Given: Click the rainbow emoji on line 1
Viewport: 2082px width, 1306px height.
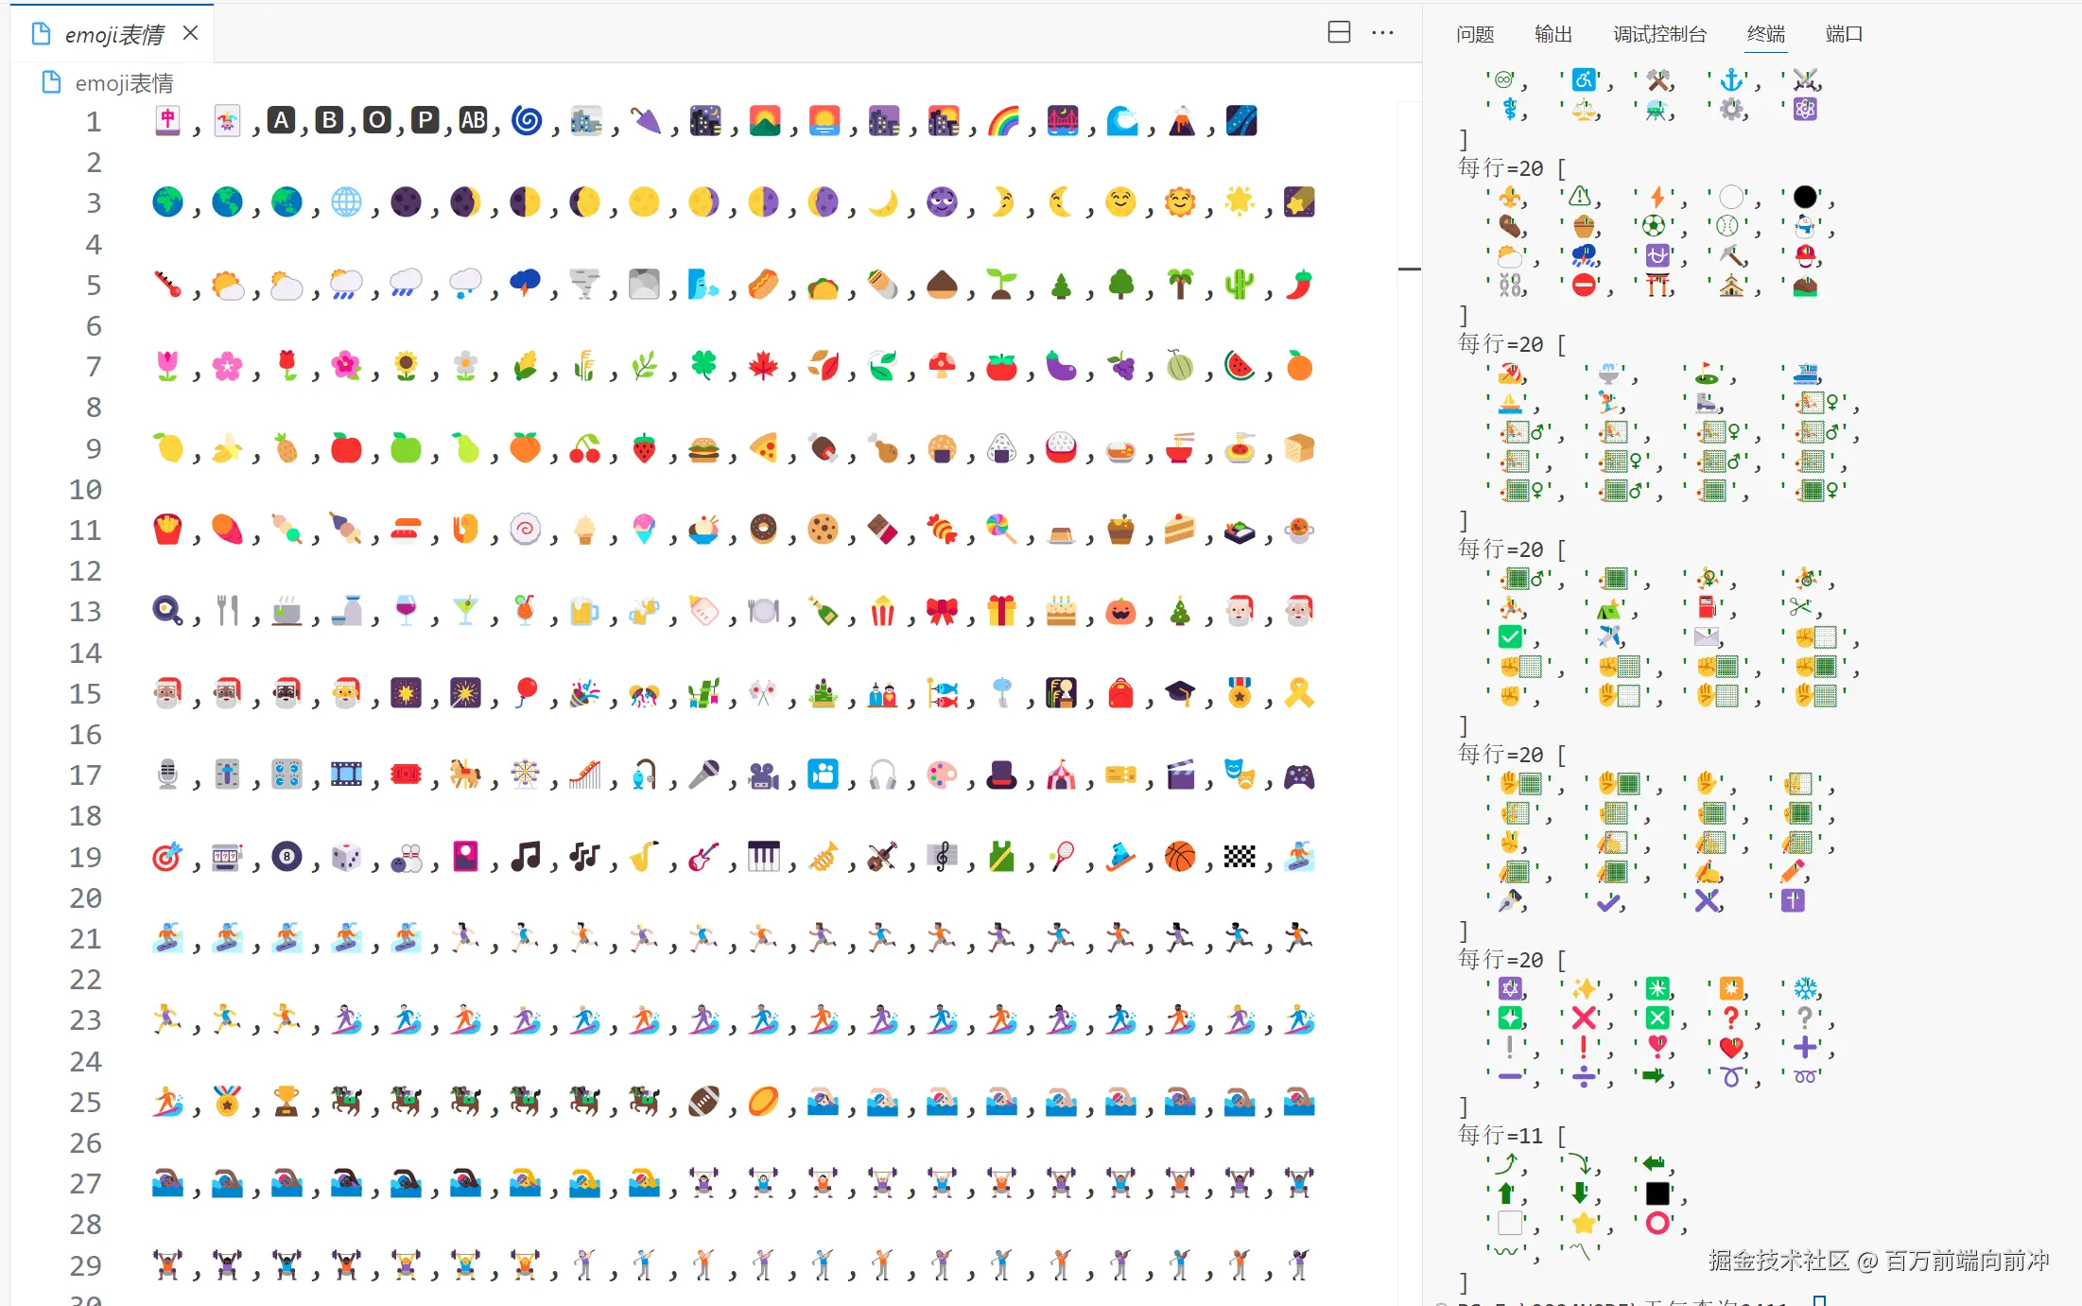Looking at the screenshot, I should tap(1003, 121).
